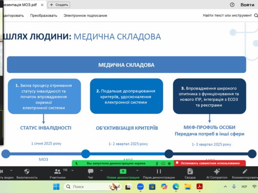This screenshot has width=258, height=193.
Task: Open the Summary (Сводка) icon
Action: (190, 172)
